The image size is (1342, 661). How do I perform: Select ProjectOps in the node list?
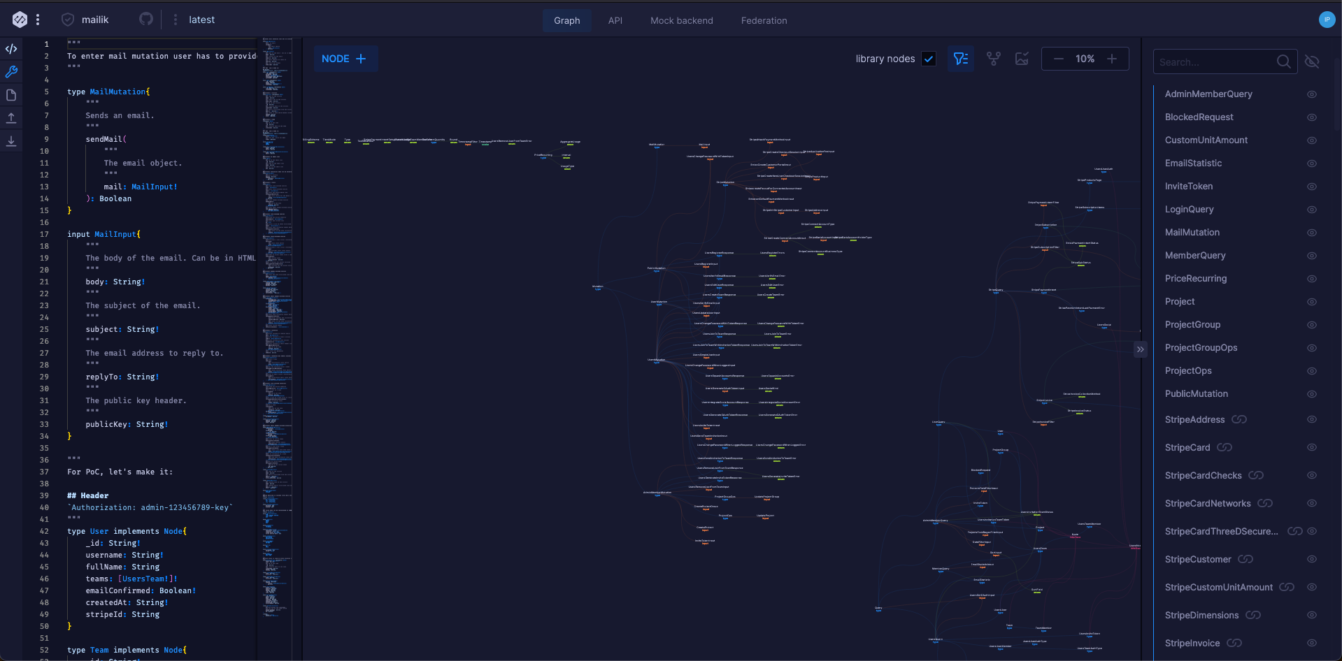point(1188,370)
